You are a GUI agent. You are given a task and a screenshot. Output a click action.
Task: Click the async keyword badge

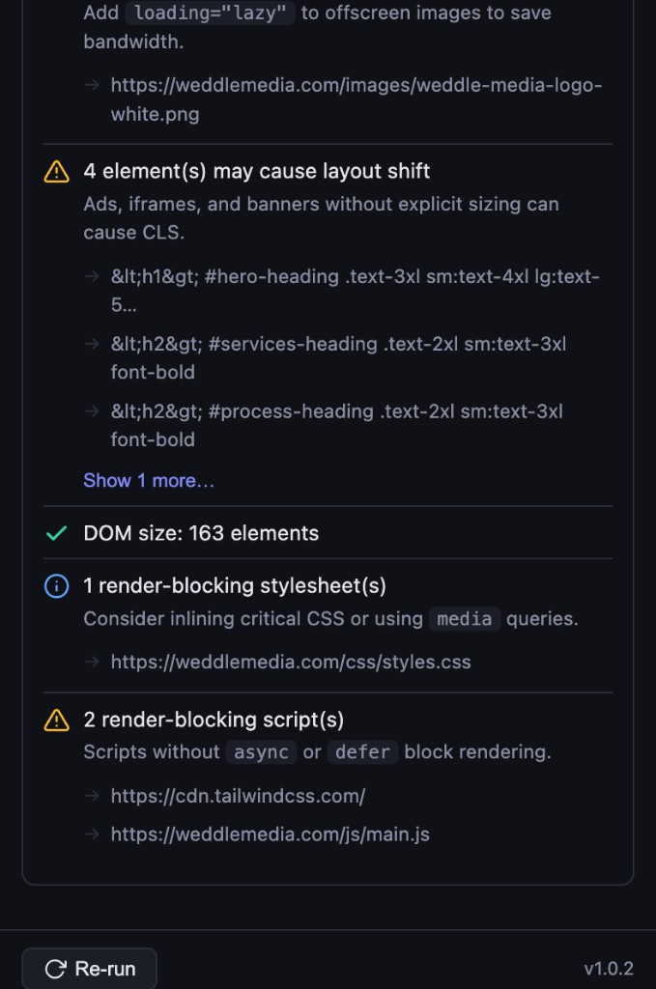coord(261,751)
